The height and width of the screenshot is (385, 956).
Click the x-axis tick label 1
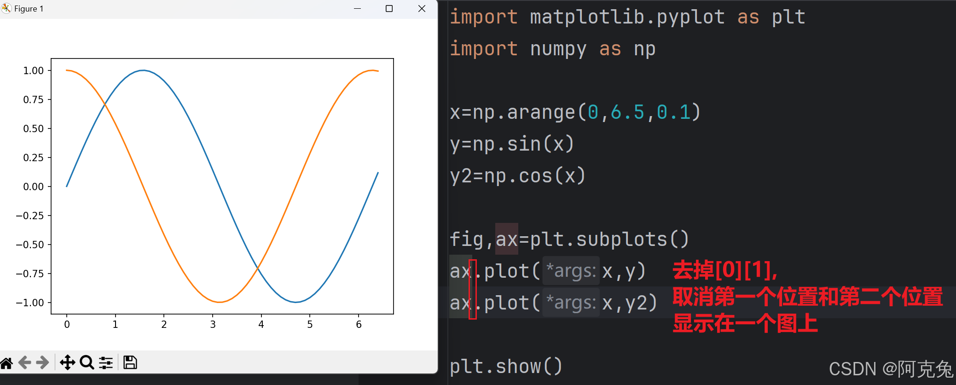[x=116, y=324]
